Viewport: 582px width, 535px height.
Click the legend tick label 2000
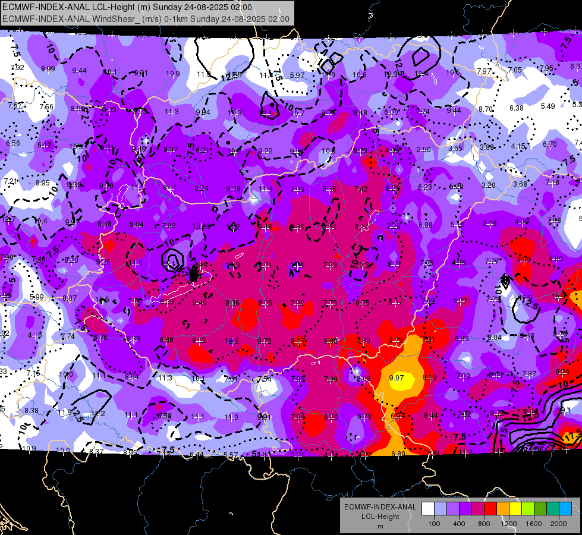pos(558,524)
